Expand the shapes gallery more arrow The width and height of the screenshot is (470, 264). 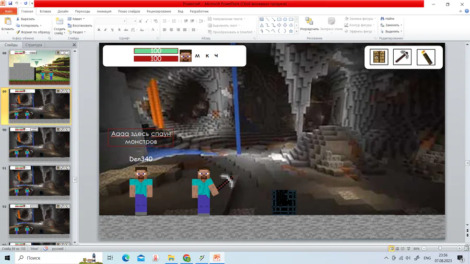click(x=297, y=31)
